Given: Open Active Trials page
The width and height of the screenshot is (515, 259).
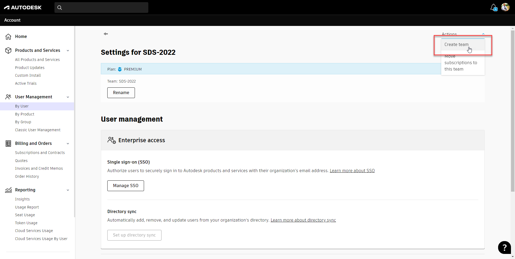Looking at the screenshot, I should [26, 83].
